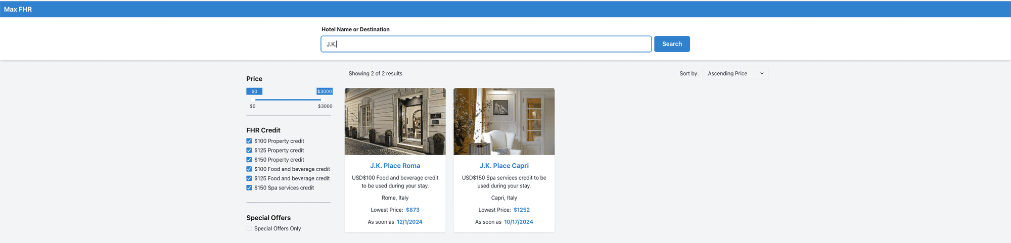Uncheck $100 Property credit
This screenshot has height=243, width=1011.
tap(249, 141)
